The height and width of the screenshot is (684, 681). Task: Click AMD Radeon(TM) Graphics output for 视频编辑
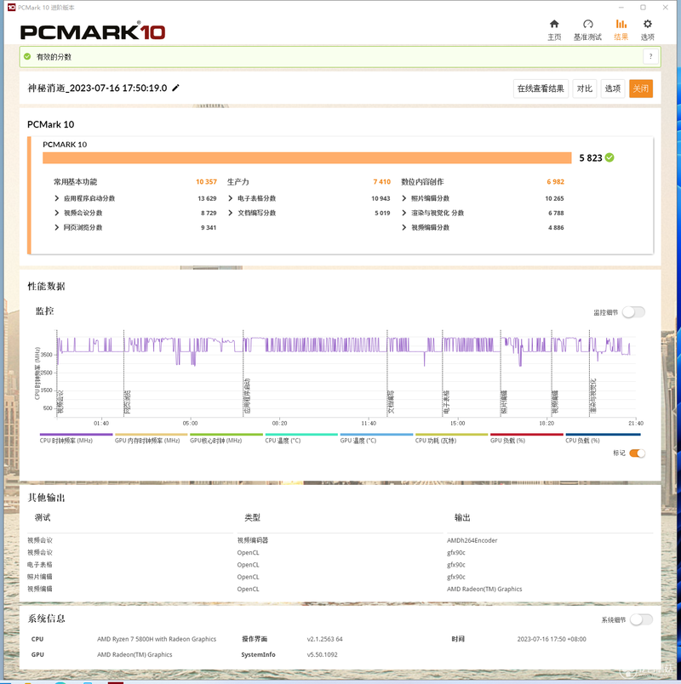tap(484, 589)
